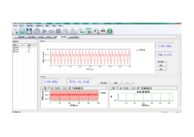Viewport: 194px width, 137px height.
Task: Pause the weighted spectrum chart updates
Action: 114,88
